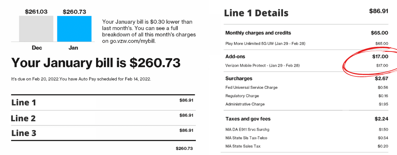Select the Line 1 row
The image size is (397, 155).
point(24,103)
